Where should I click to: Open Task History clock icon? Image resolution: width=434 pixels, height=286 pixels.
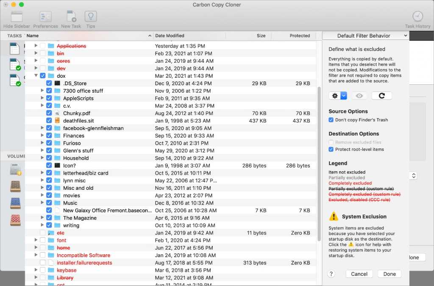coord(417,17)
